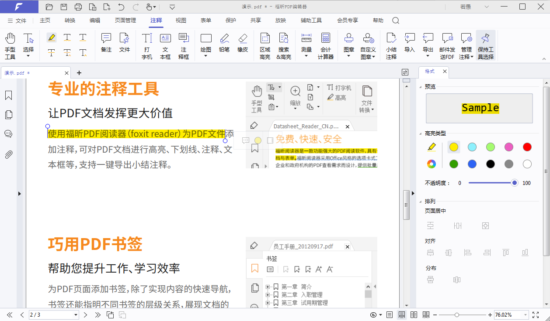Select the pen-style highlight type icon

tap(432, 147)
